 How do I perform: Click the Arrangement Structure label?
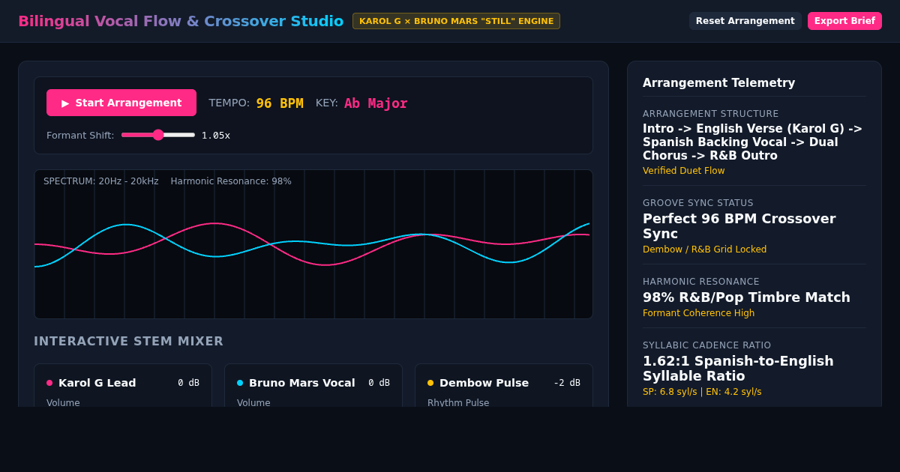pos(710,114)
